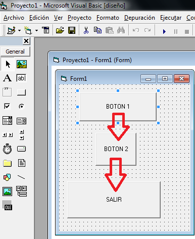
Task: Expand the Add Form dropdown arrow
Action: [x=36, y=30]
